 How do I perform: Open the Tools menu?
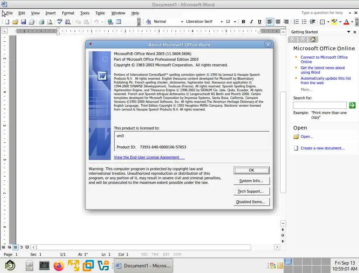coord(85,13)
